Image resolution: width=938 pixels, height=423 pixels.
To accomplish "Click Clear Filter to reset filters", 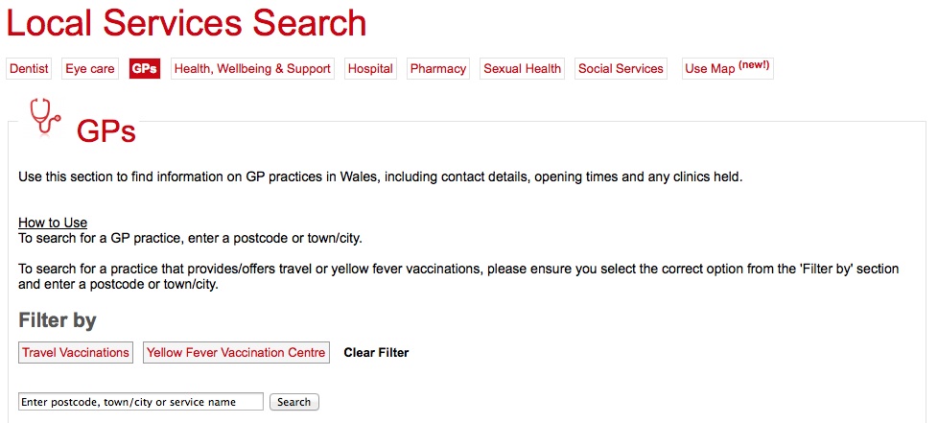I will (376, 353).
